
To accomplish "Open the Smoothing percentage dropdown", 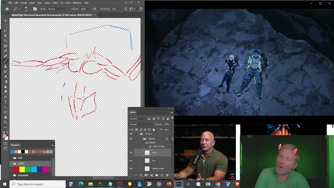I will tap(120, 9).
